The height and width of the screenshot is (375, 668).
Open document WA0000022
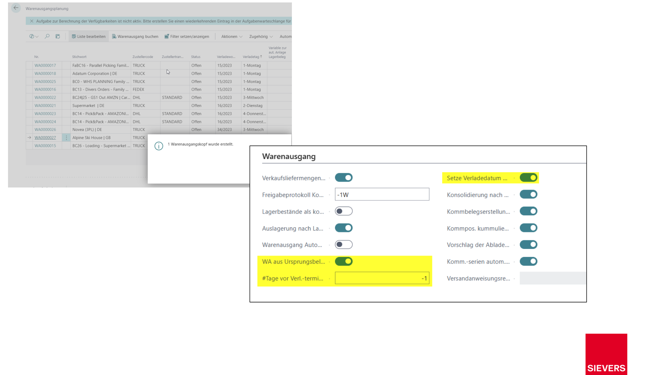click(45, 98)
